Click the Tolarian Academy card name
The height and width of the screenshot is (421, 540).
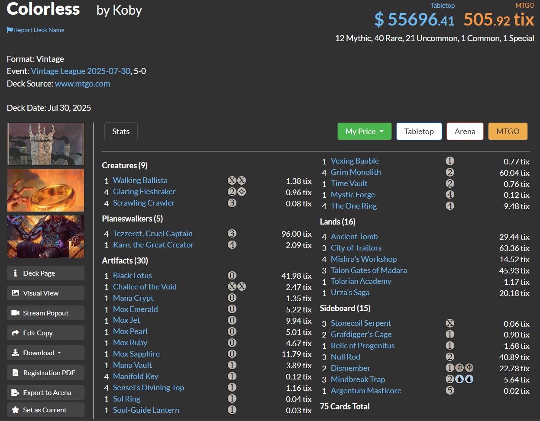[361, 281]
